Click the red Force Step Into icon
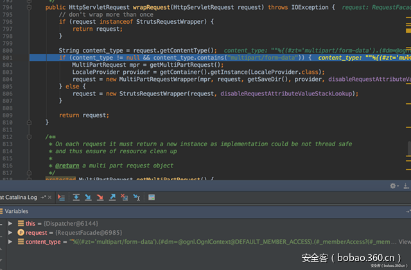The image size is (411, 270). pyautogui.click(x=100, y=198)
